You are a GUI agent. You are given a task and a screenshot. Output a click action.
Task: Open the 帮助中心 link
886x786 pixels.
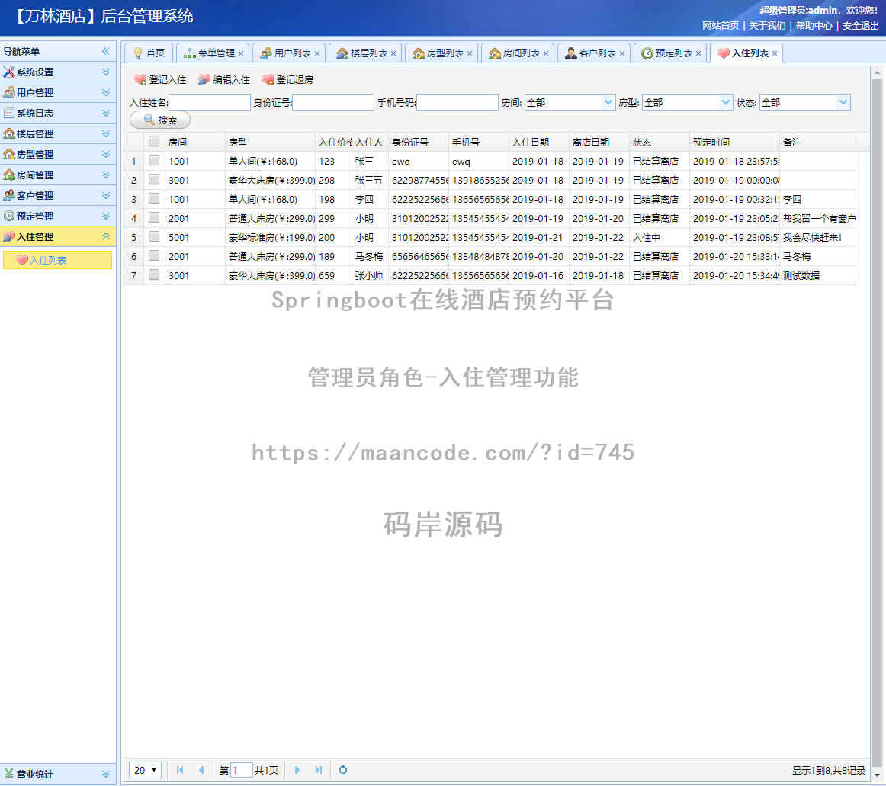pos(814,26)
